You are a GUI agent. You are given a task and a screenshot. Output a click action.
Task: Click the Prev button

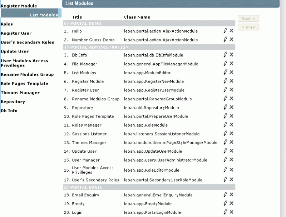tap(248, 27)
